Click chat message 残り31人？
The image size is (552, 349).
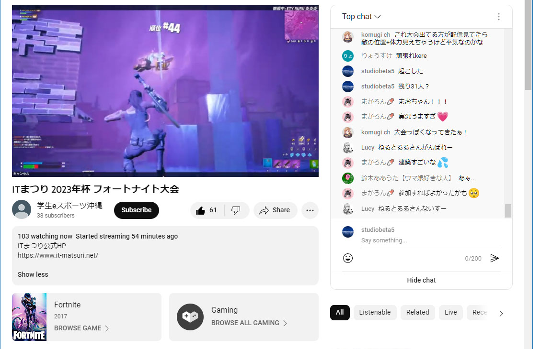414,87
